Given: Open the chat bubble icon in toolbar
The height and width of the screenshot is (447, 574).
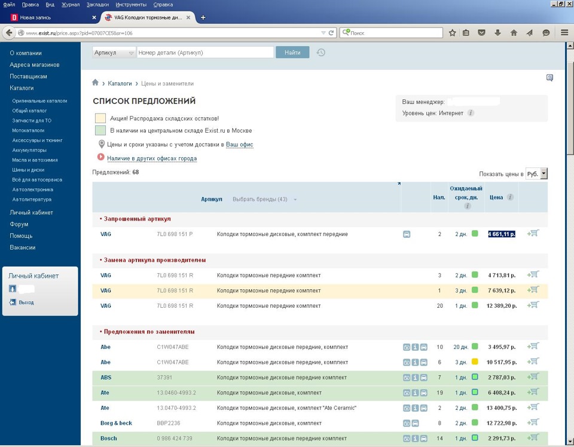Looking at the screenshot, I should coord(546,33).
